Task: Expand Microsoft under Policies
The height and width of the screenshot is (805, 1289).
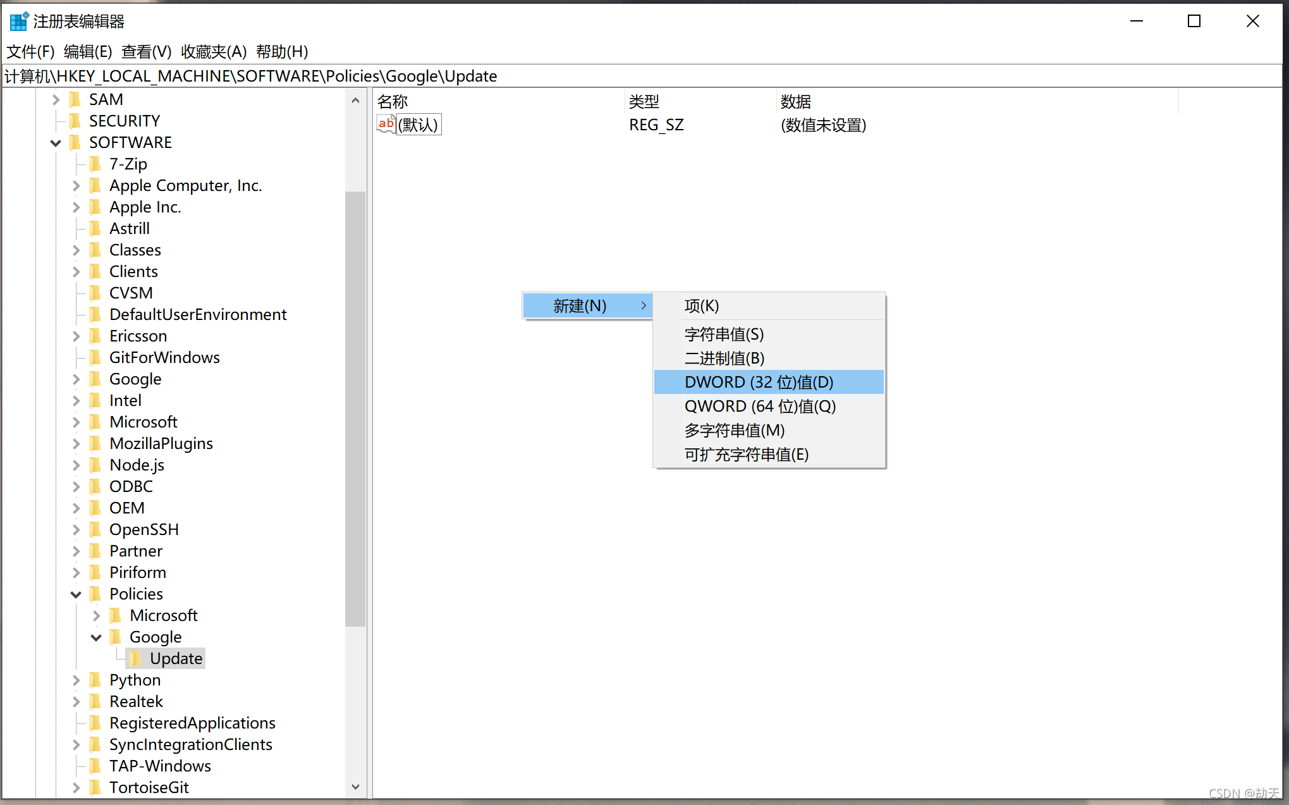Action: [x=98, y=615]
